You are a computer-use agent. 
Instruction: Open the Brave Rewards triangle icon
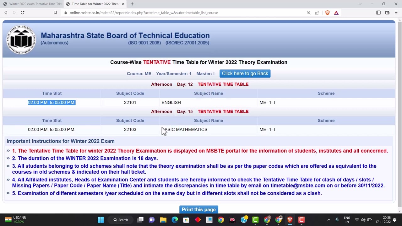click(336, 13)
